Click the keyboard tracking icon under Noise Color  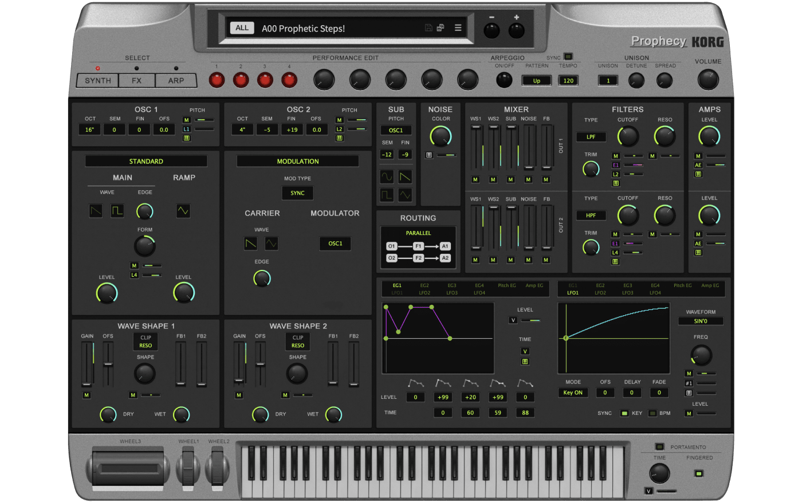click(429, 155)
